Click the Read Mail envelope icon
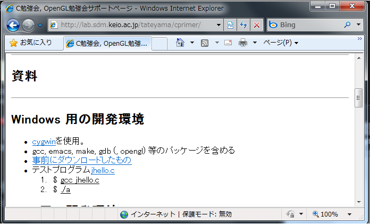 pos(228,43)
